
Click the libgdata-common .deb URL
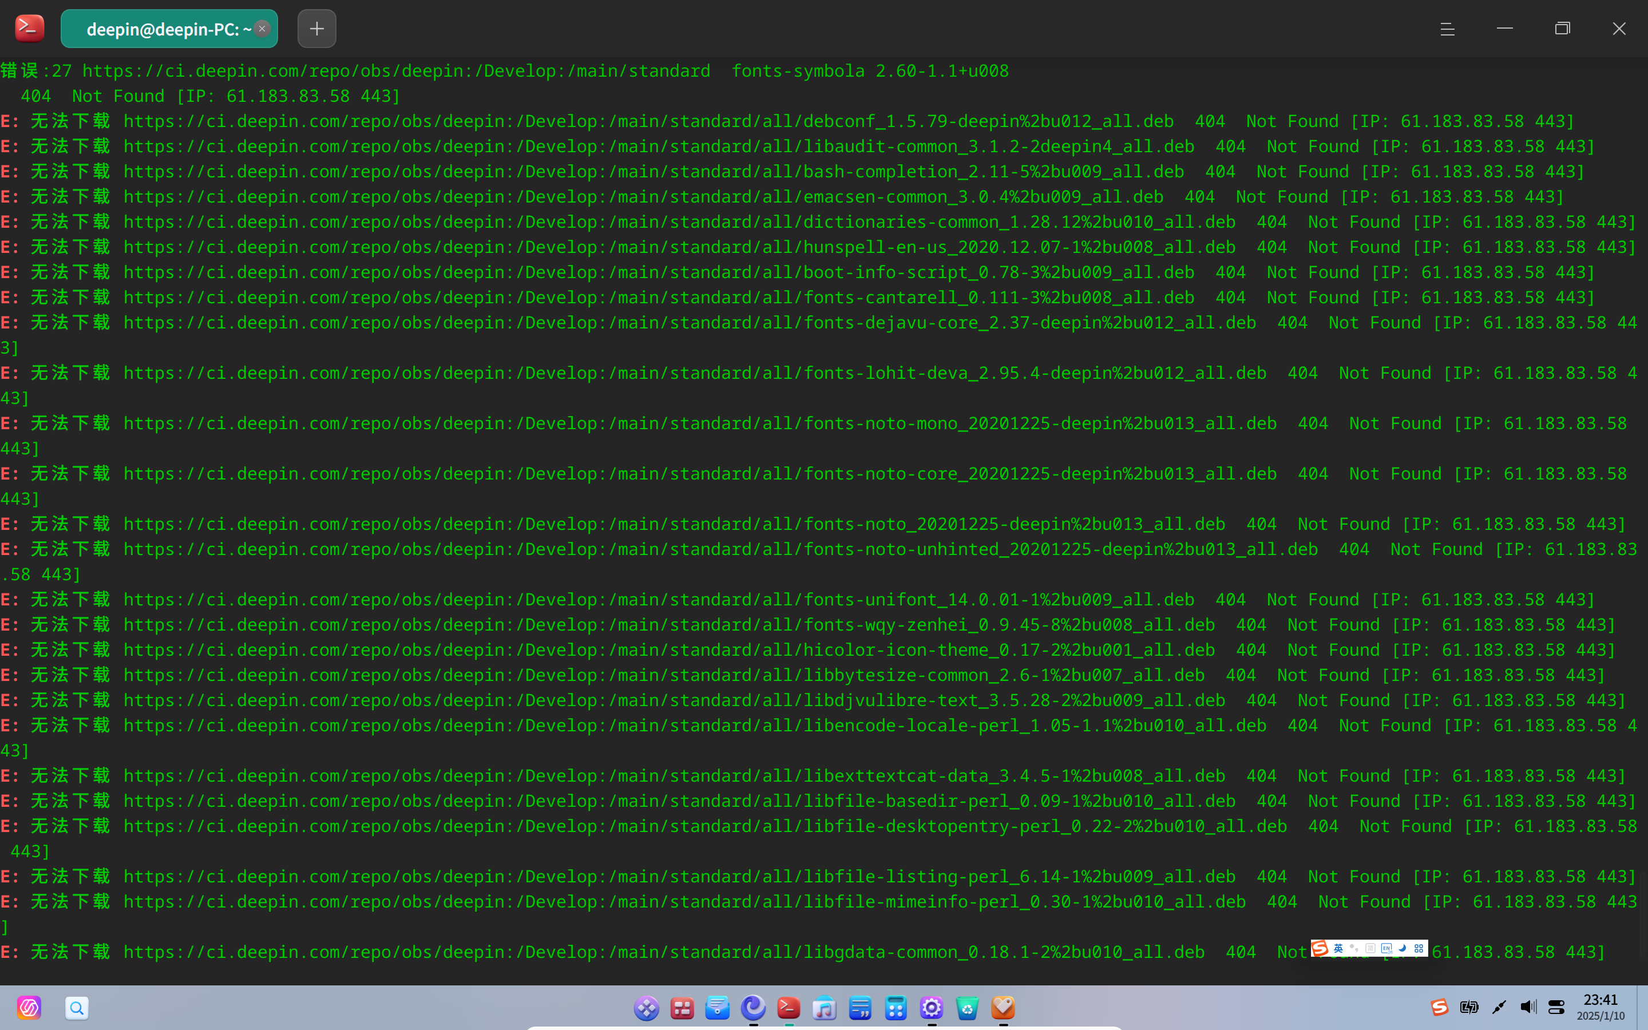coord(664,952)
